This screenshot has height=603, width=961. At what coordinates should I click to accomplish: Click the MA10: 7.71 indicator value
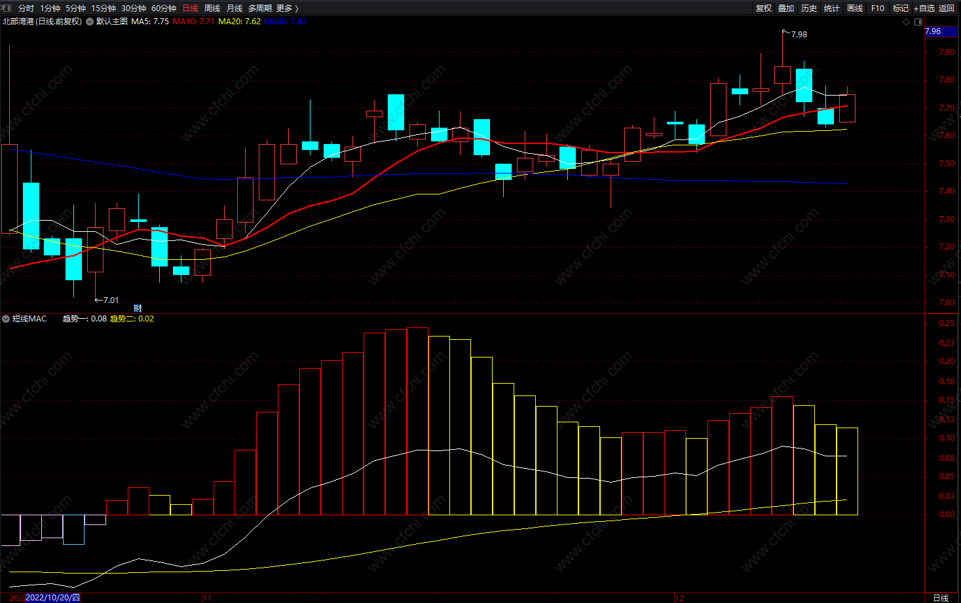coord(193,22)
